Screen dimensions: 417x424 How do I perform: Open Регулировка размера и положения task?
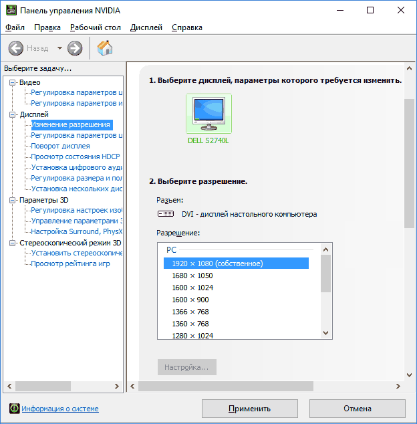[x=76, y=178]
